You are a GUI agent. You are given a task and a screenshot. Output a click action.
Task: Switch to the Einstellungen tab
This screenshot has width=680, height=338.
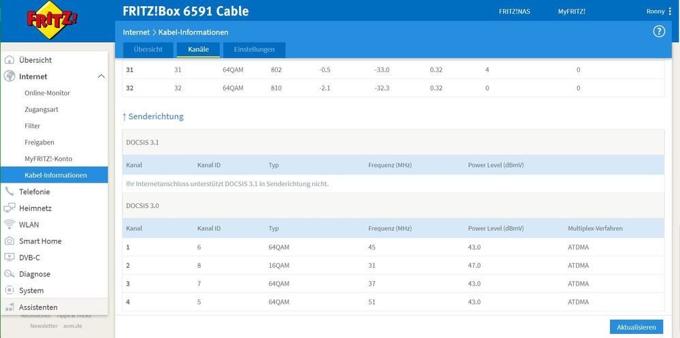(x=254, y=50)
